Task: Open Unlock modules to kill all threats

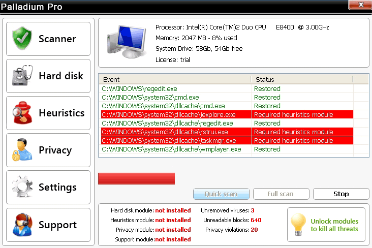Action: pyautogui.click(x=334, y=225)
